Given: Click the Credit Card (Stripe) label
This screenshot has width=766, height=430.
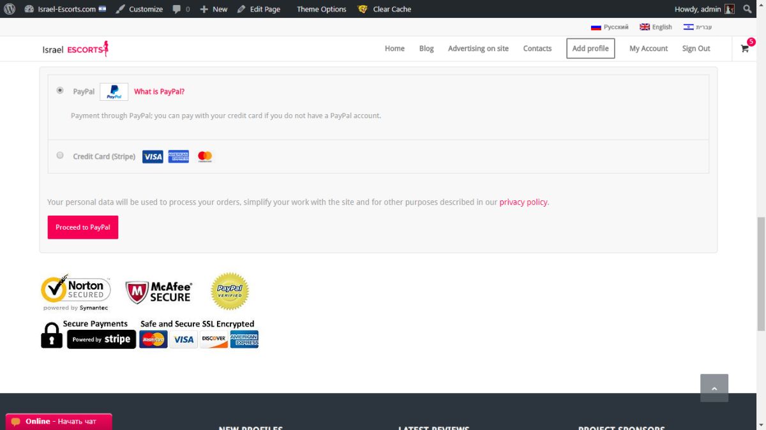Looking at the screenshot, I should point(104,156).
